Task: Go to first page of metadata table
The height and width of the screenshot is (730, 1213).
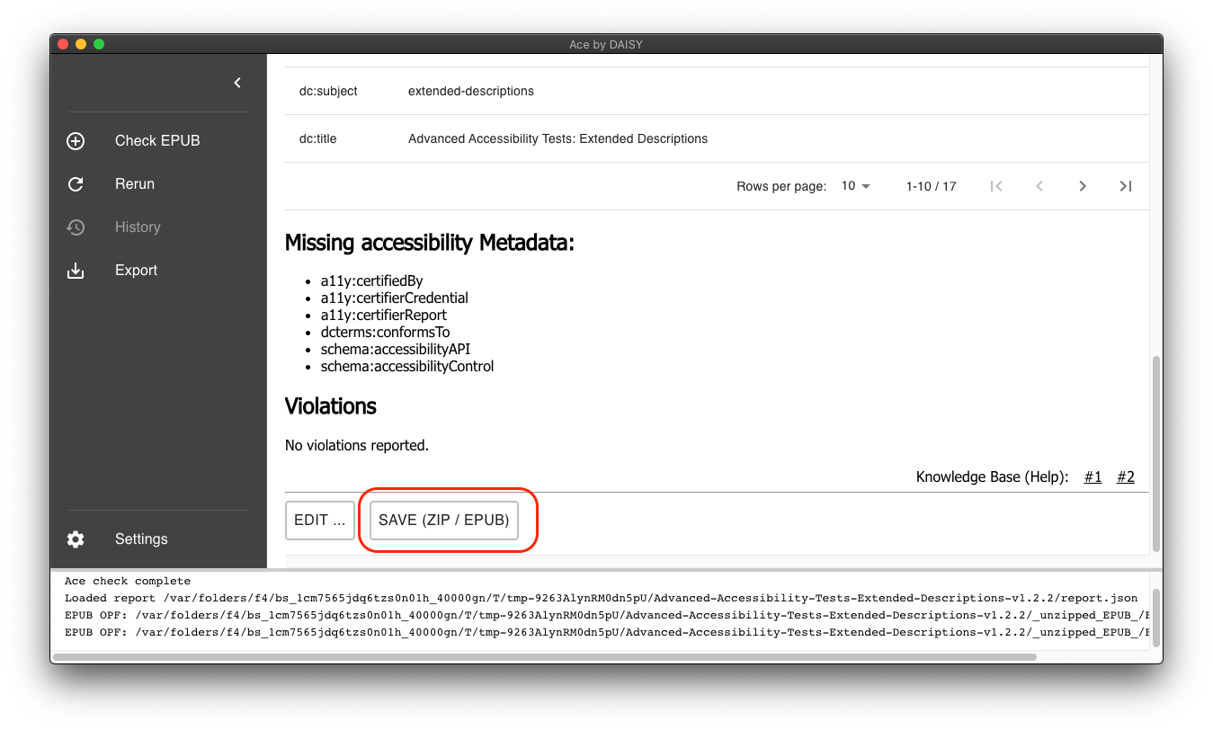Action: [996, 186]
